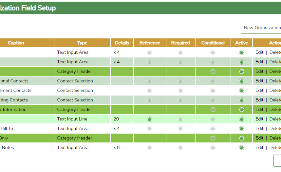Screen dimensions: 281x172
Task: Click Edit link in the Information header row
Action: (259, 109)
